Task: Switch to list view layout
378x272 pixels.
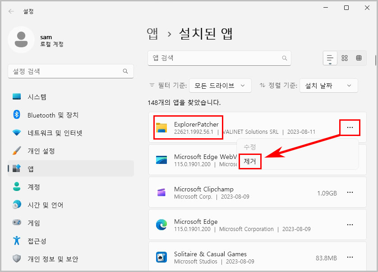Action: (330, 58)
